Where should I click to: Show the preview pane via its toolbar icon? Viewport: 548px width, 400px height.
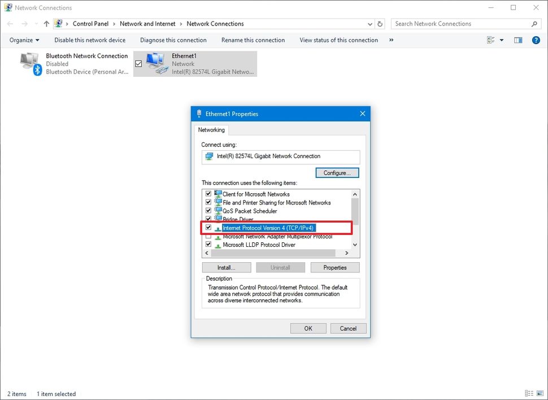(x=517, y=40)
